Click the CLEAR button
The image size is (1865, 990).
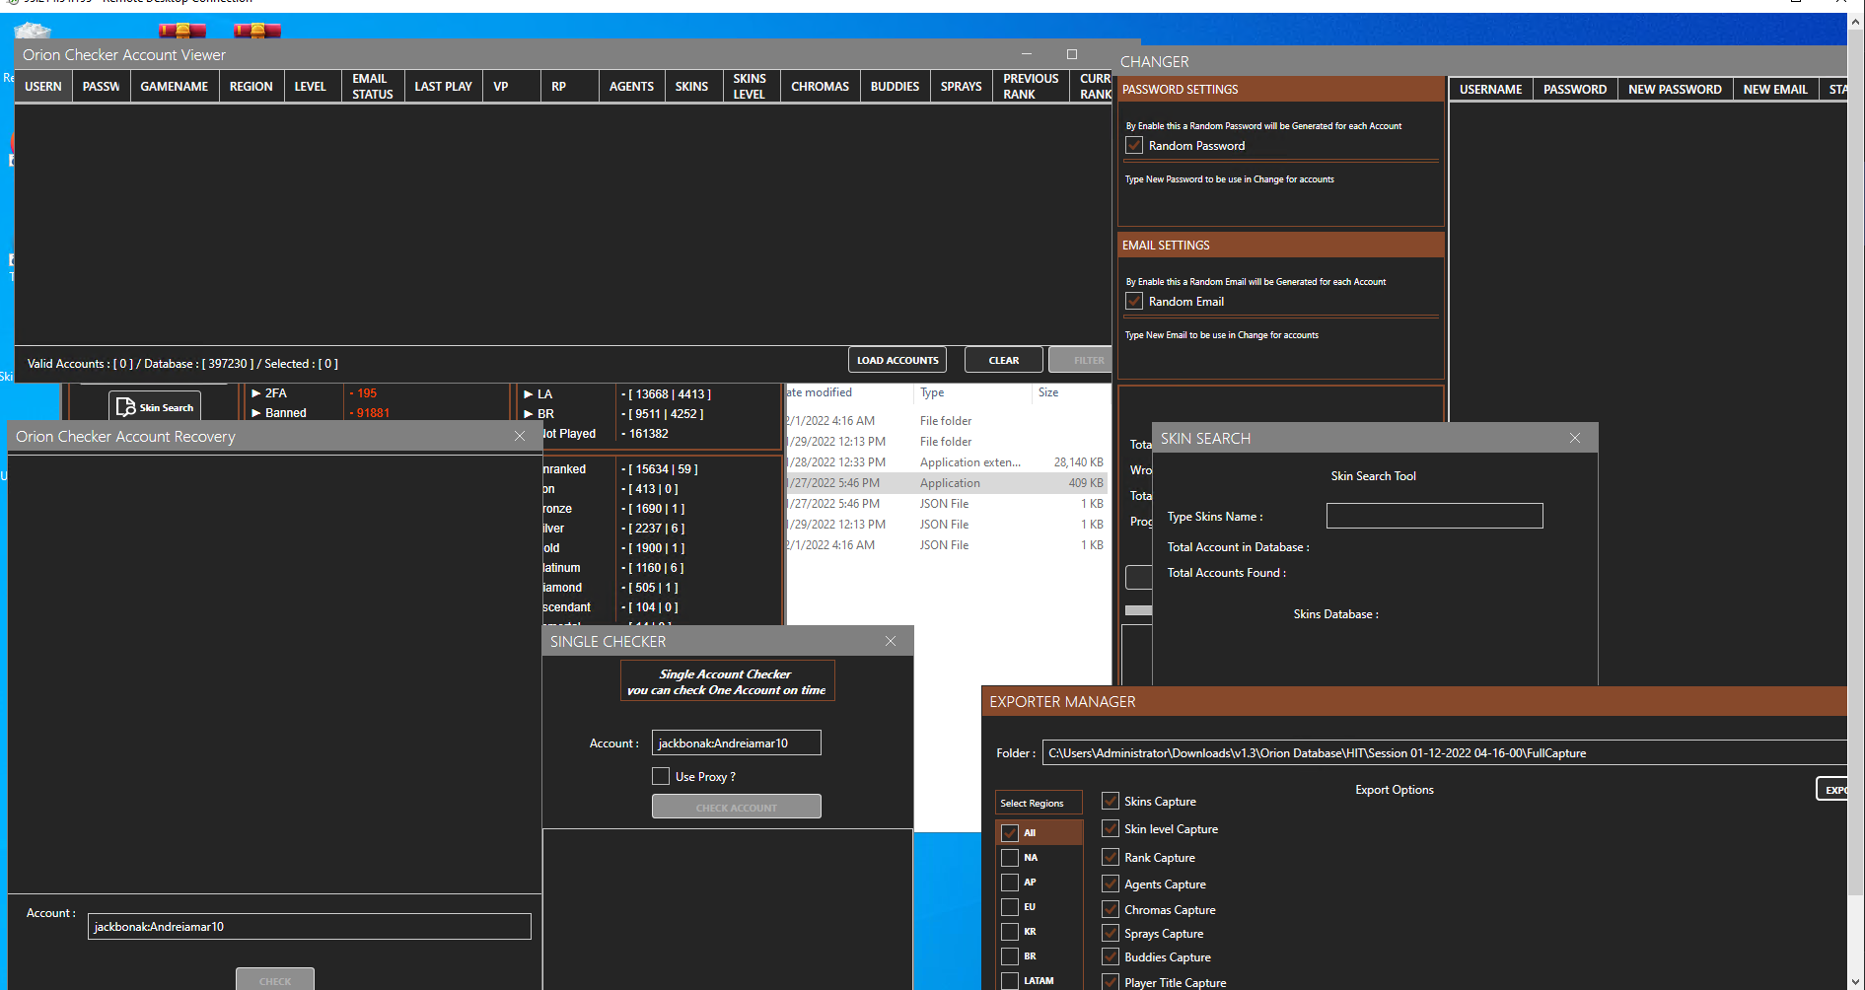coord(1004,360)
